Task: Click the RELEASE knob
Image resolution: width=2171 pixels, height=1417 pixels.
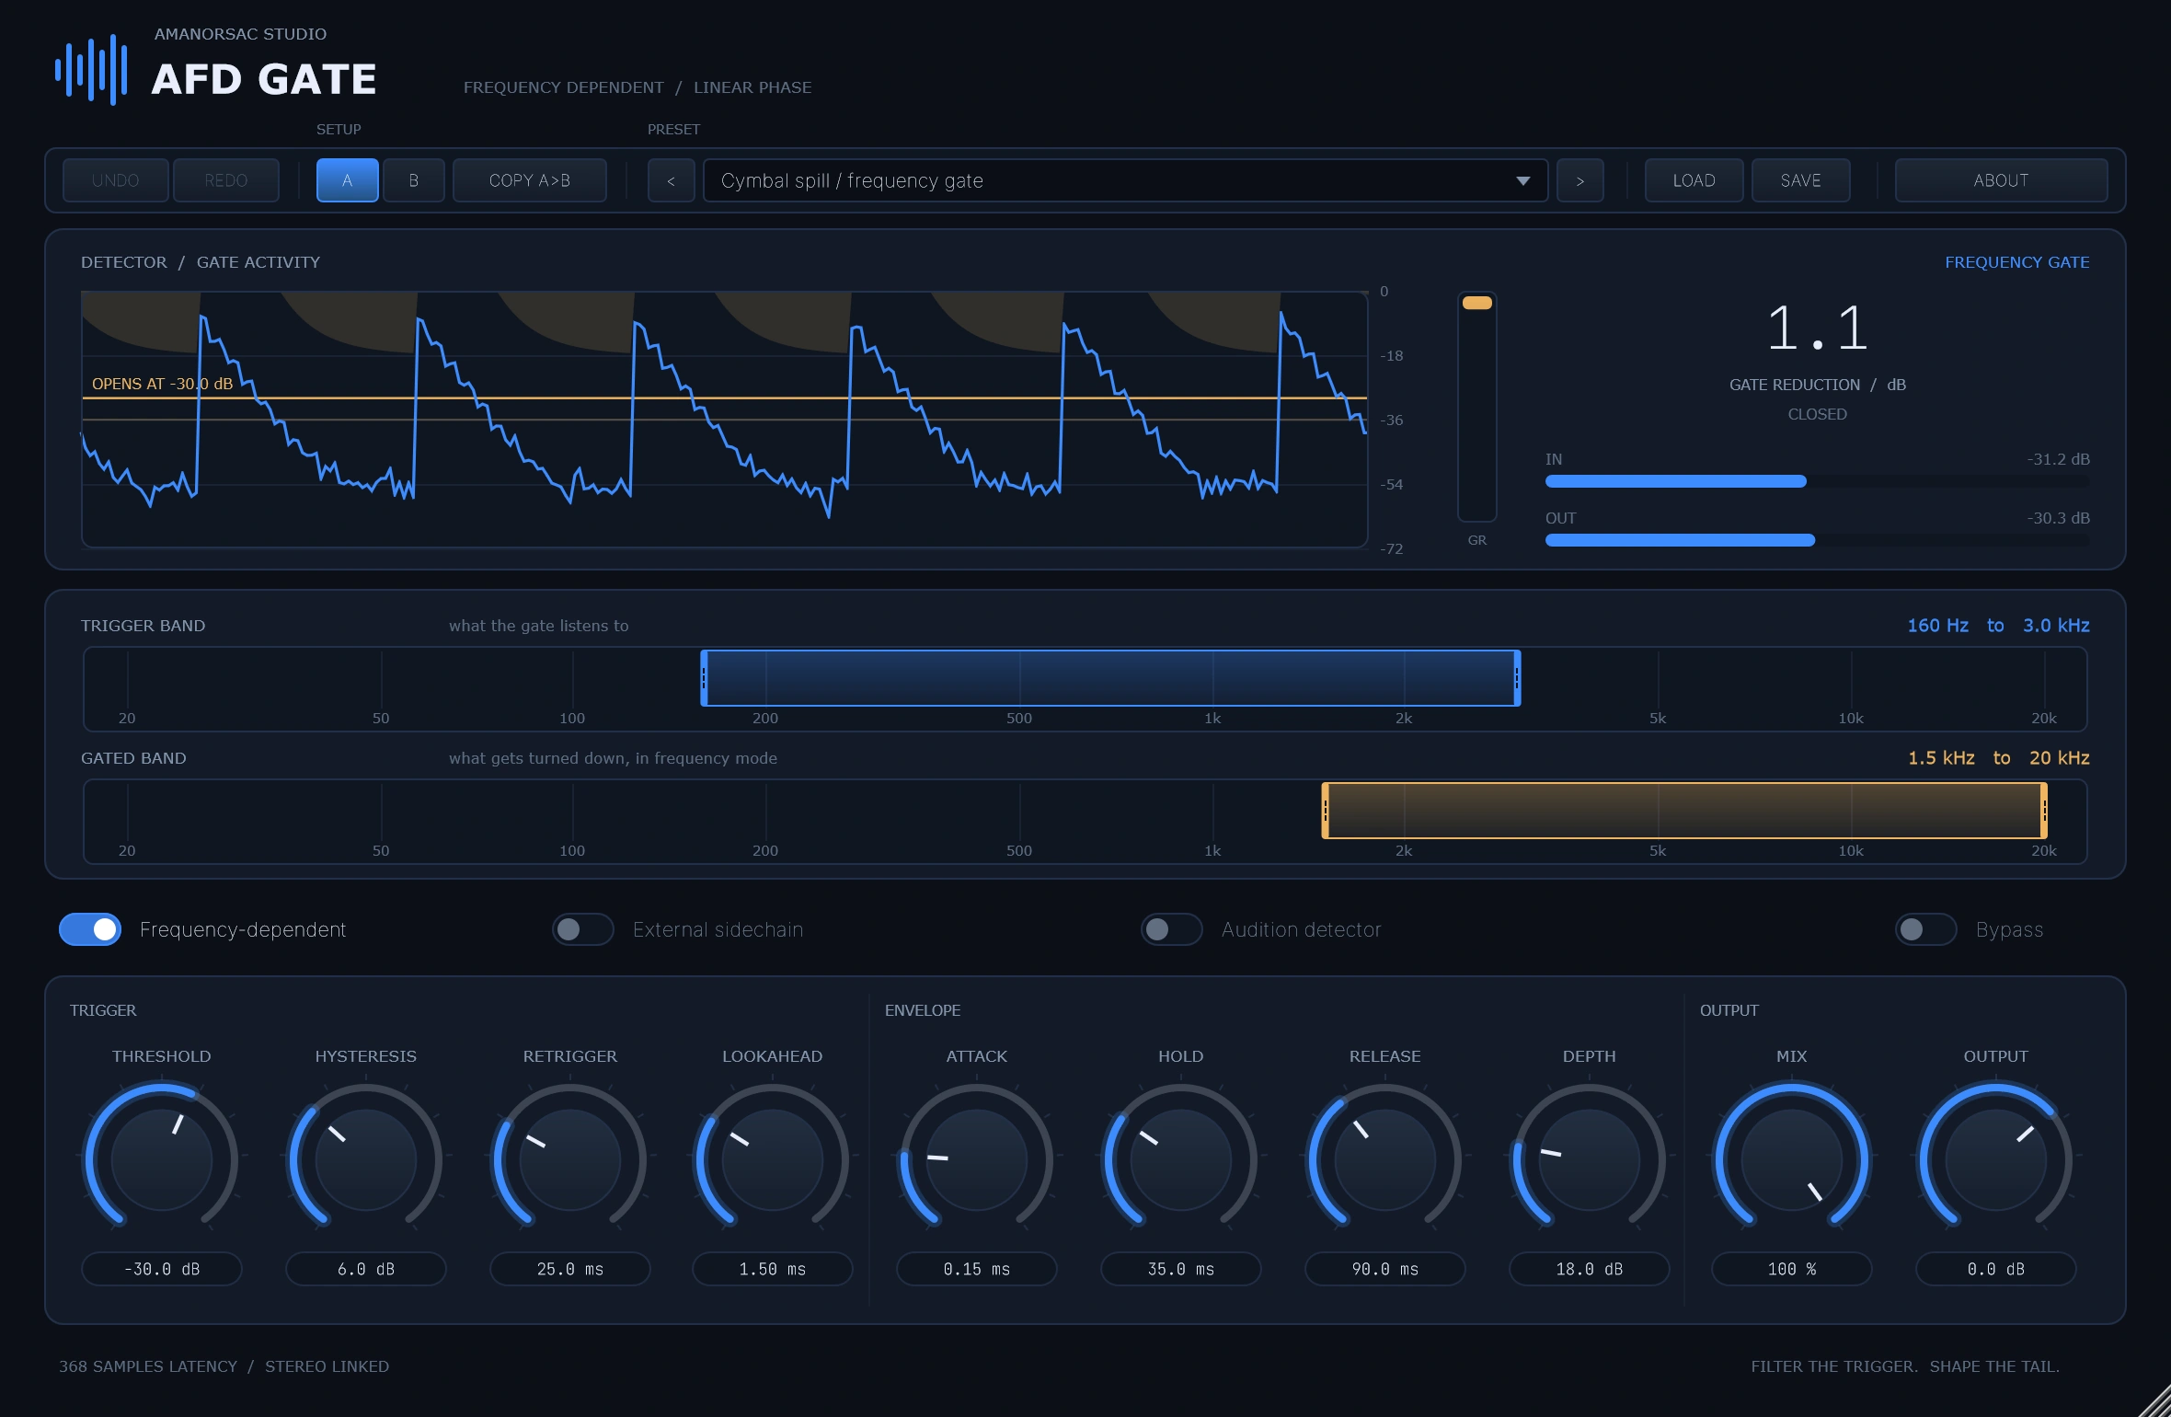Action: click(1385, 1159)
